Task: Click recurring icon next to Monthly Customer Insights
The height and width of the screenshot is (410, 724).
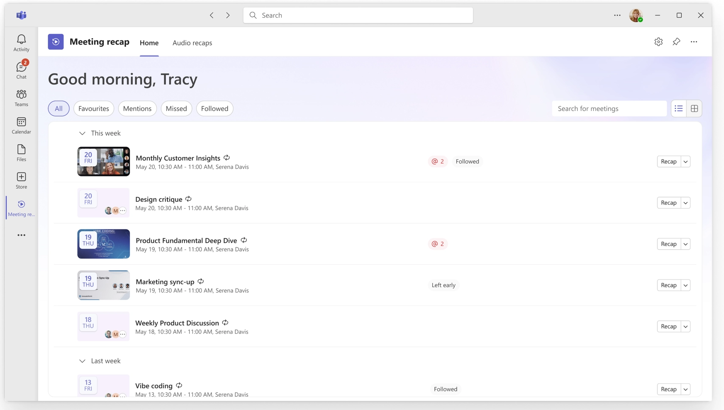Action: point(227,158)
